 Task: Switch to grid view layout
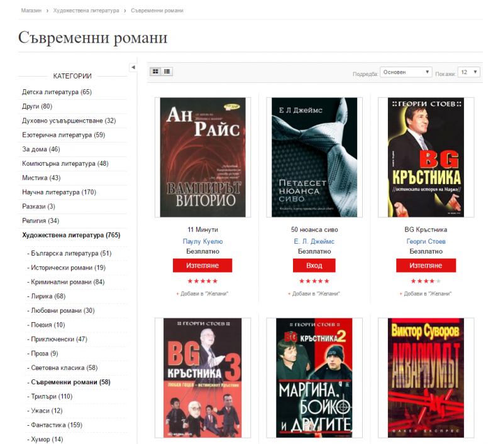pyautogui.click(x=155, y=71)
